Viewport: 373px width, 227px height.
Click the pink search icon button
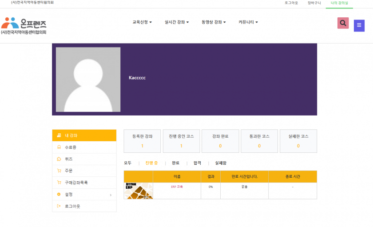point(343,23)
